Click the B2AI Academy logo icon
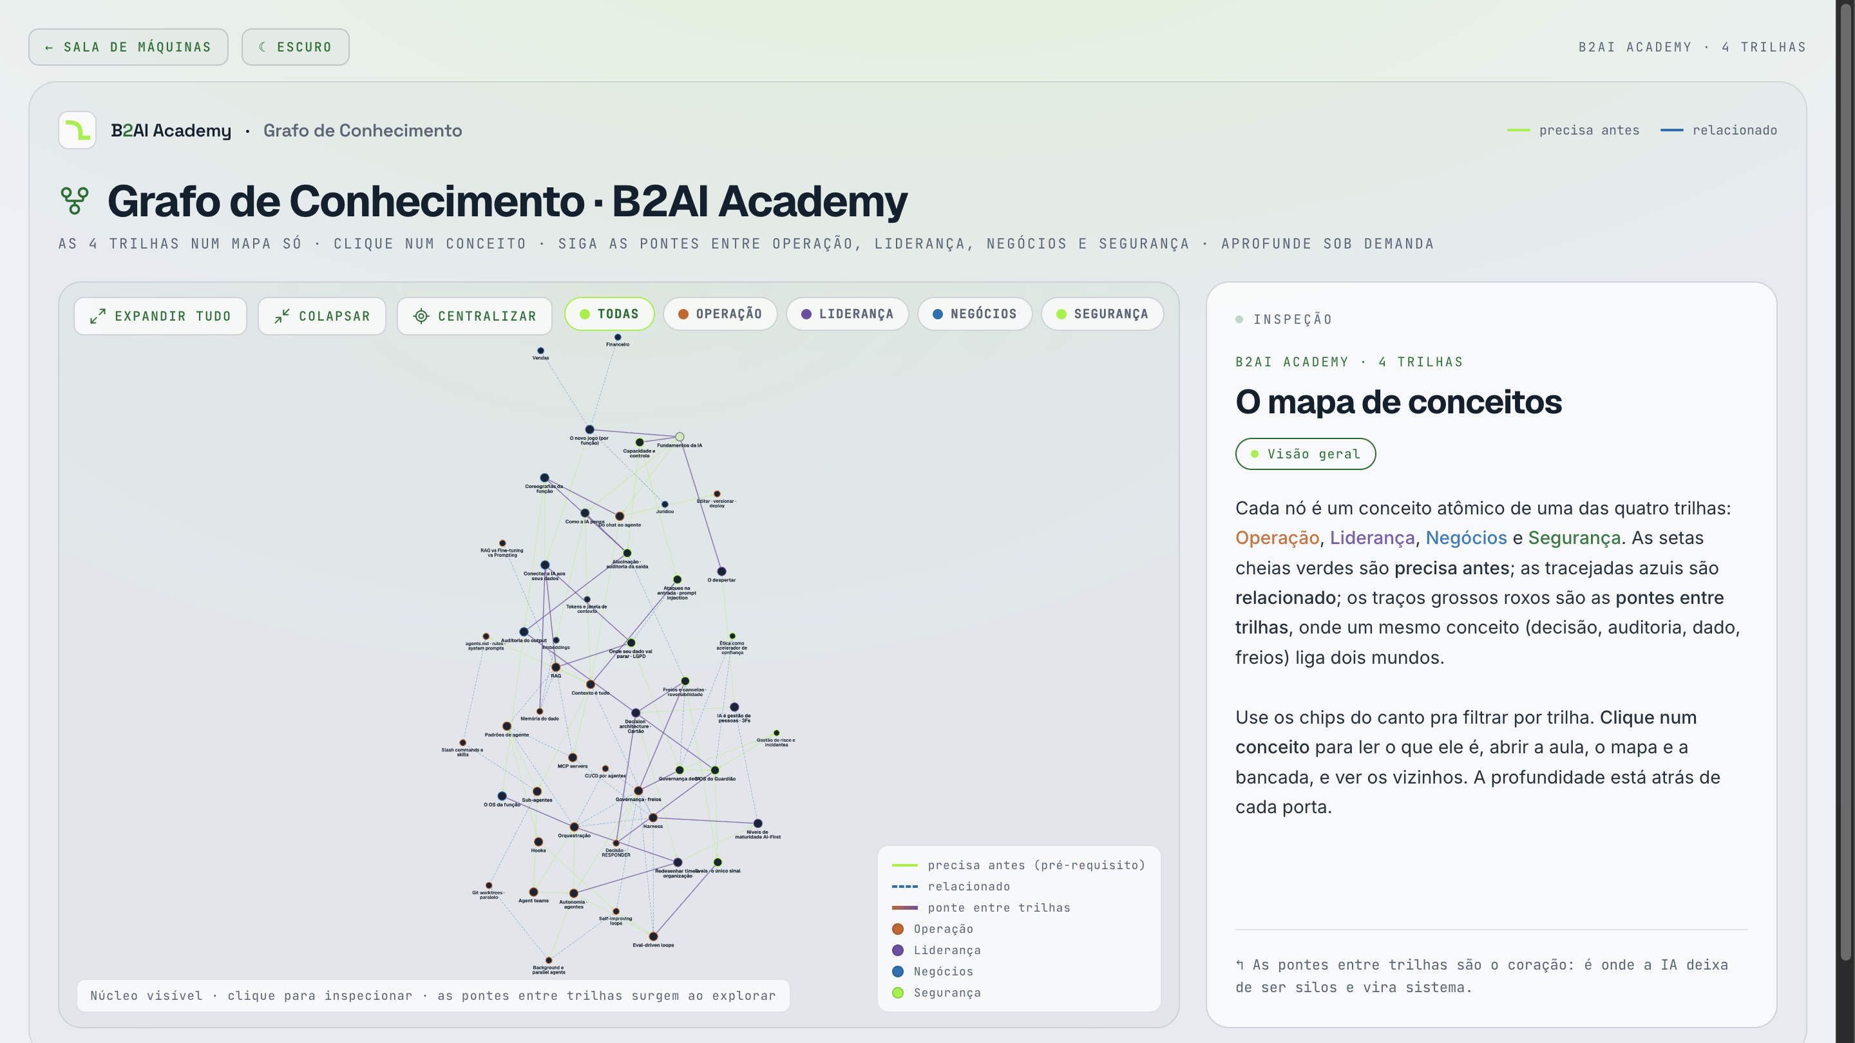The width and height of the screenshot is (1855, 1043). click(77, 130)
